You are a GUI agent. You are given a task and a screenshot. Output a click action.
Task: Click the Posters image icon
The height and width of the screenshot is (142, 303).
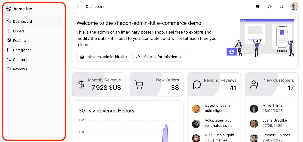pos(9,41)
